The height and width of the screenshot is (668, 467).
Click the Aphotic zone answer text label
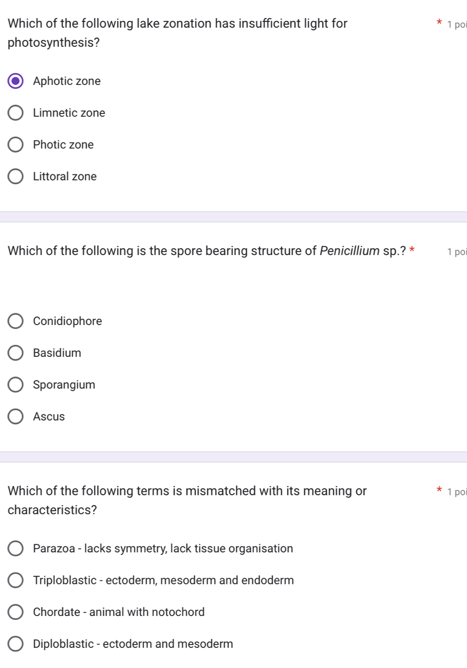(67, 81)
